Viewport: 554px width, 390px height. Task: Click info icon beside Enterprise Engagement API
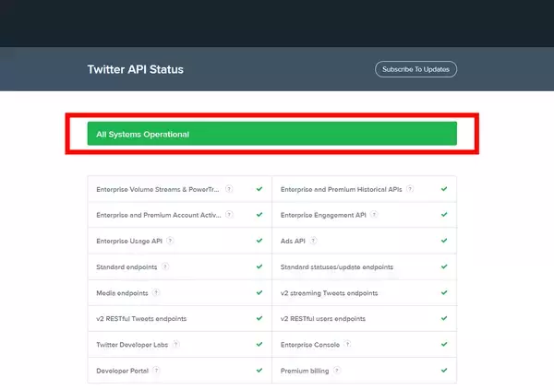point(375,215)
